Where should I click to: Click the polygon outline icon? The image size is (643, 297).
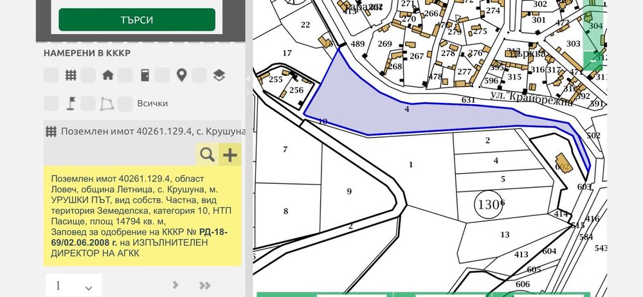(x=107, y=104)
